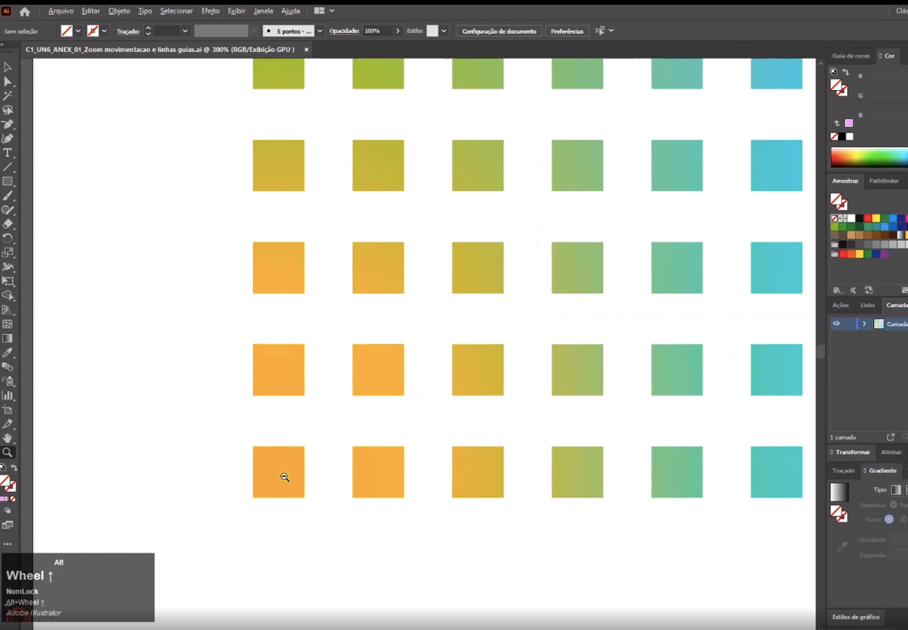The height and width of the screenshot is (630, 908).
Task: Open the Exibir menu
Action: coord(236,11)
